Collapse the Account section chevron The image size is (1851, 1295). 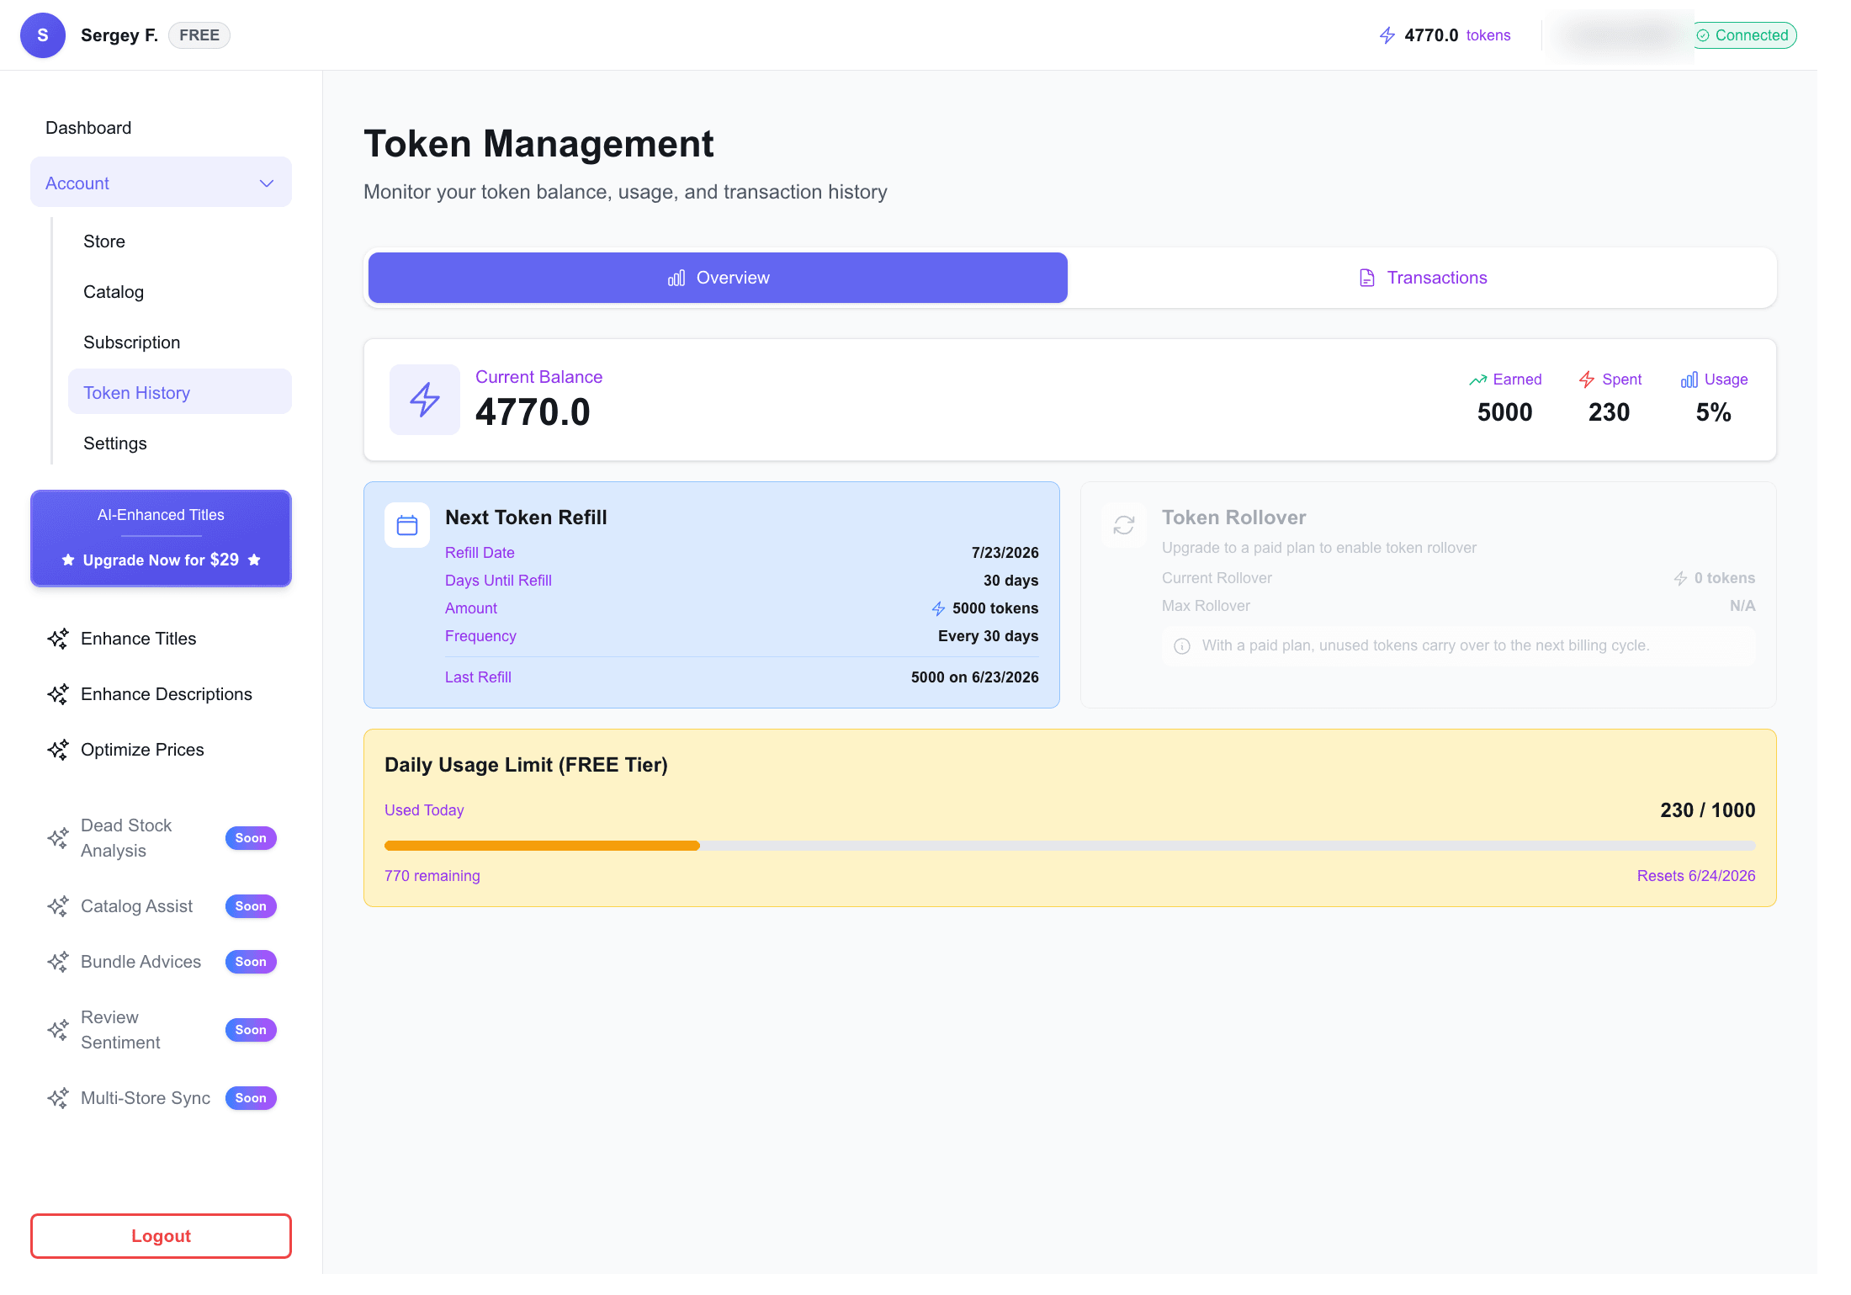tap(267, 183)
